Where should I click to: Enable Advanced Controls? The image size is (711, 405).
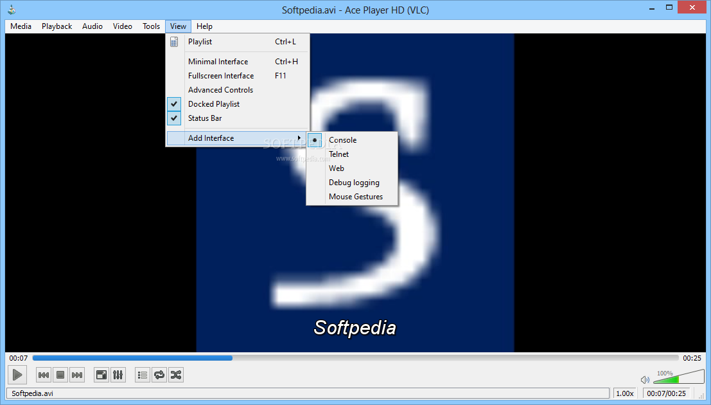238,90
